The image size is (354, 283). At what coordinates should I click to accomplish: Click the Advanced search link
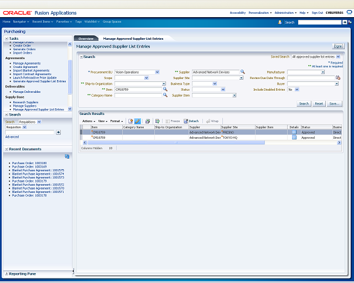point(12,137)
